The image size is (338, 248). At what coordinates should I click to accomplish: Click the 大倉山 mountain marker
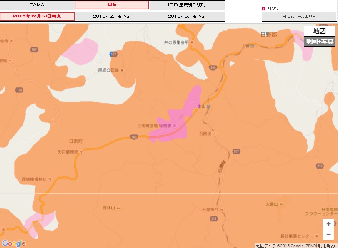click(x=281, y=204)
